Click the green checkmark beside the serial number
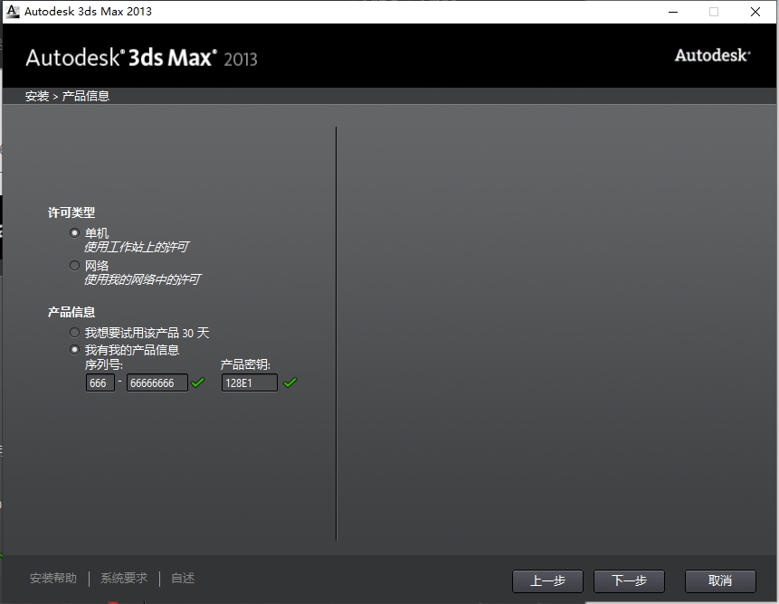This screenshot has height=604, width=779. point(198,382)
